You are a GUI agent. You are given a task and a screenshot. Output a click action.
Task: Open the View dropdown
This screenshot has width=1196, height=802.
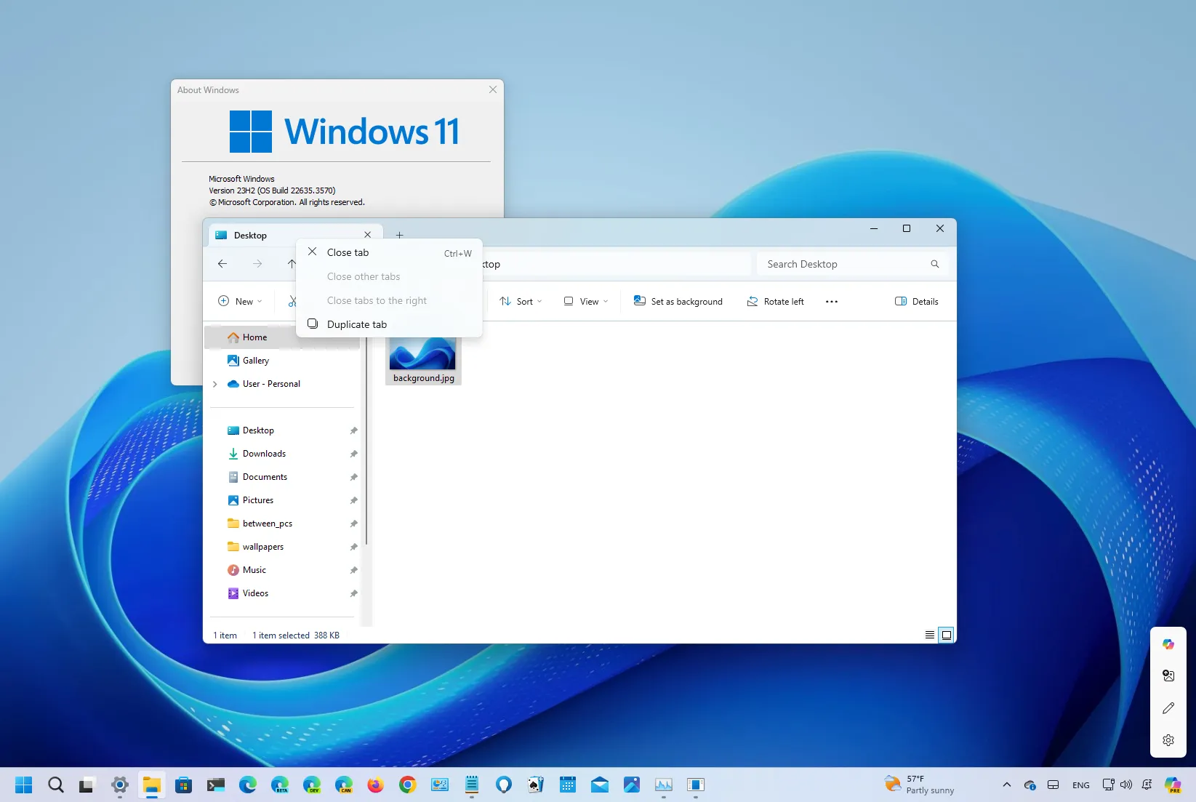[x=586, y=302]
